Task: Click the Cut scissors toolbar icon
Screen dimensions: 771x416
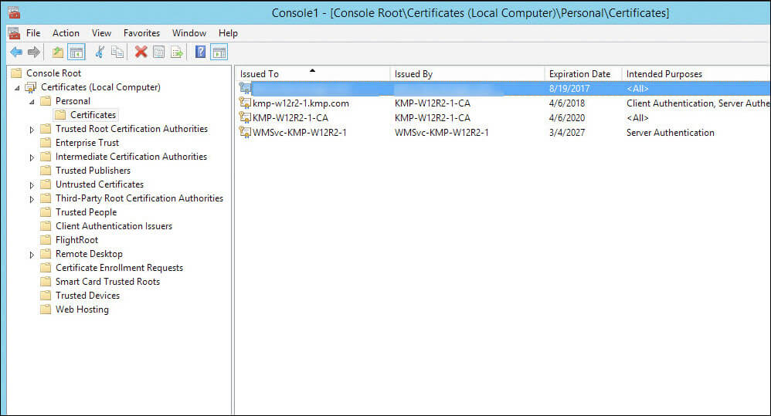Action: [100, 52]
